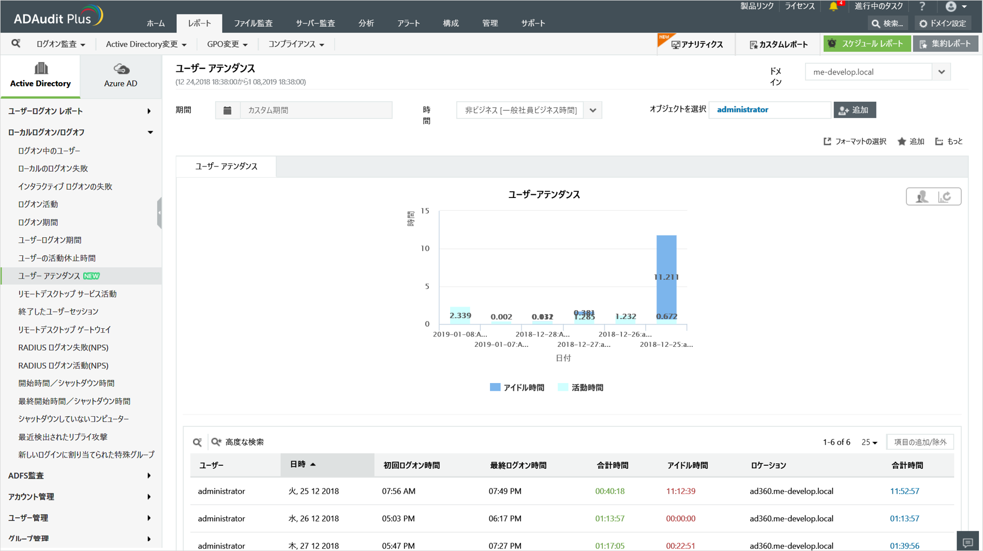The width and height of the screenshot is (983, 551).
Task: Open the ファイル監査 menu
Action: [x=254, y=23]
